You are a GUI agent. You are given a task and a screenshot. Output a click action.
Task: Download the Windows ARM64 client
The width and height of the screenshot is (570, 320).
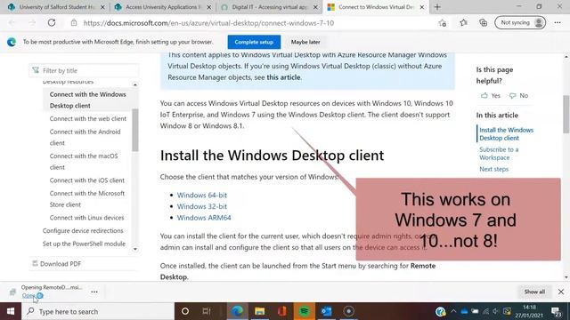(204, 217)
